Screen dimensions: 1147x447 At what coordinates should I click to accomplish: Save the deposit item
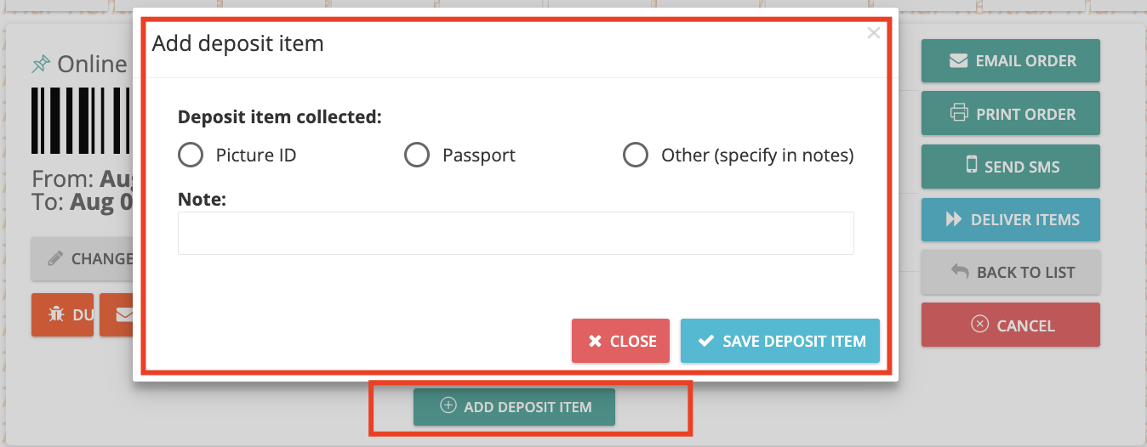point(780,341)
